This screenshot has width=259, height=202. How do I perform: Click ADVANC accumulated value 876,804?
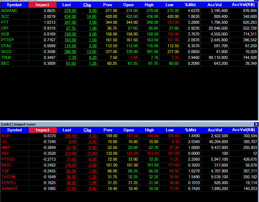click(250, 11)
